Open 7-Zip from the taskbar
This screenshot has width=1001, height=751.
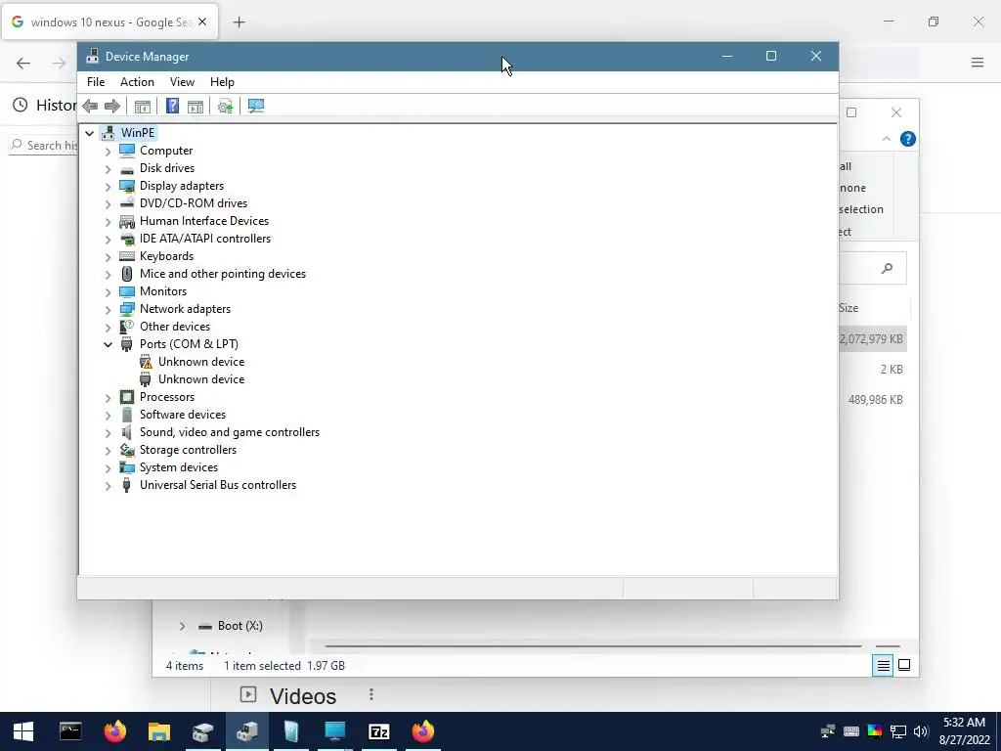coord(379,731)
